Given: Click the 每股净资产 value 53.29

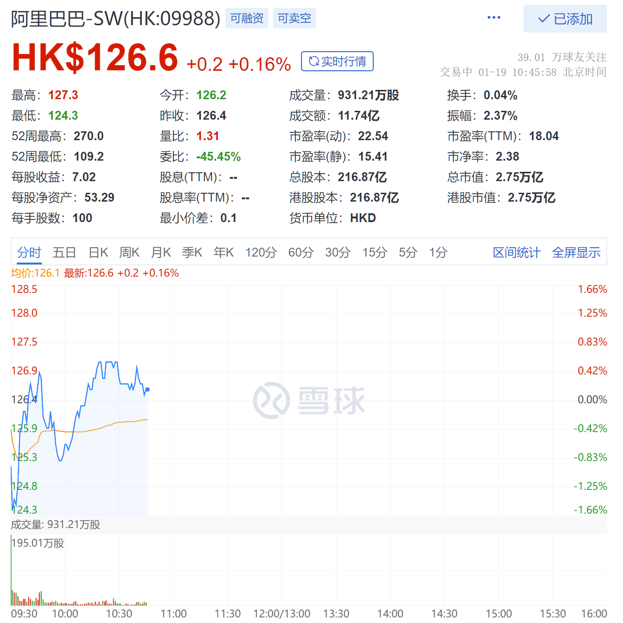Looking at the screenshot, I should pyautogui.click(x=99, y=197).
